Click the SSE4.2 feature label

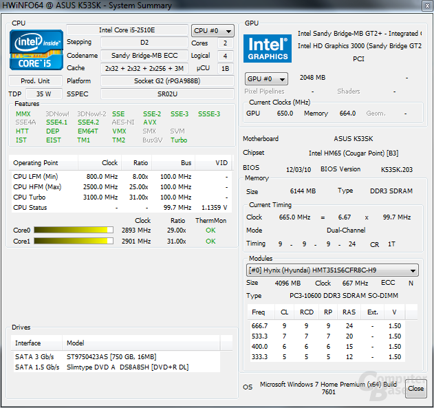tap(88, 122)
